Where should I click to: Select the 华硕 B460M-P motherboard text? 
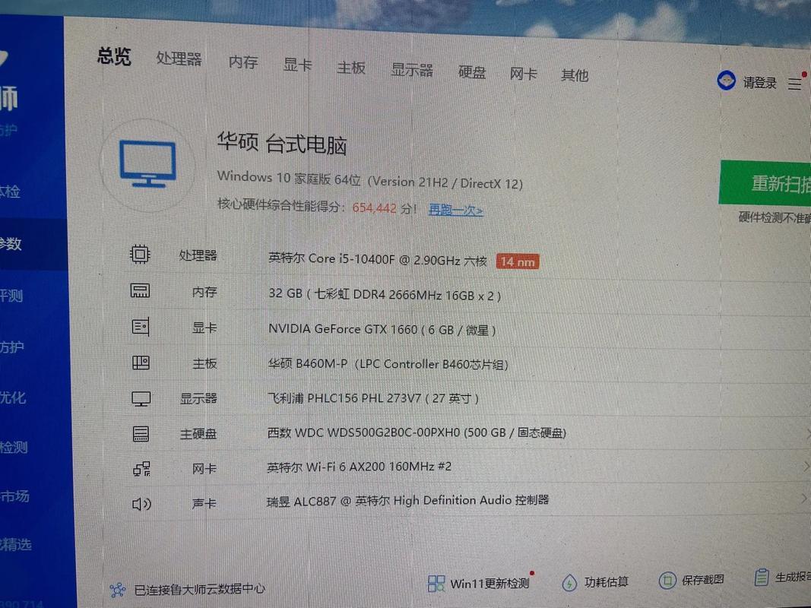(388, 364)
